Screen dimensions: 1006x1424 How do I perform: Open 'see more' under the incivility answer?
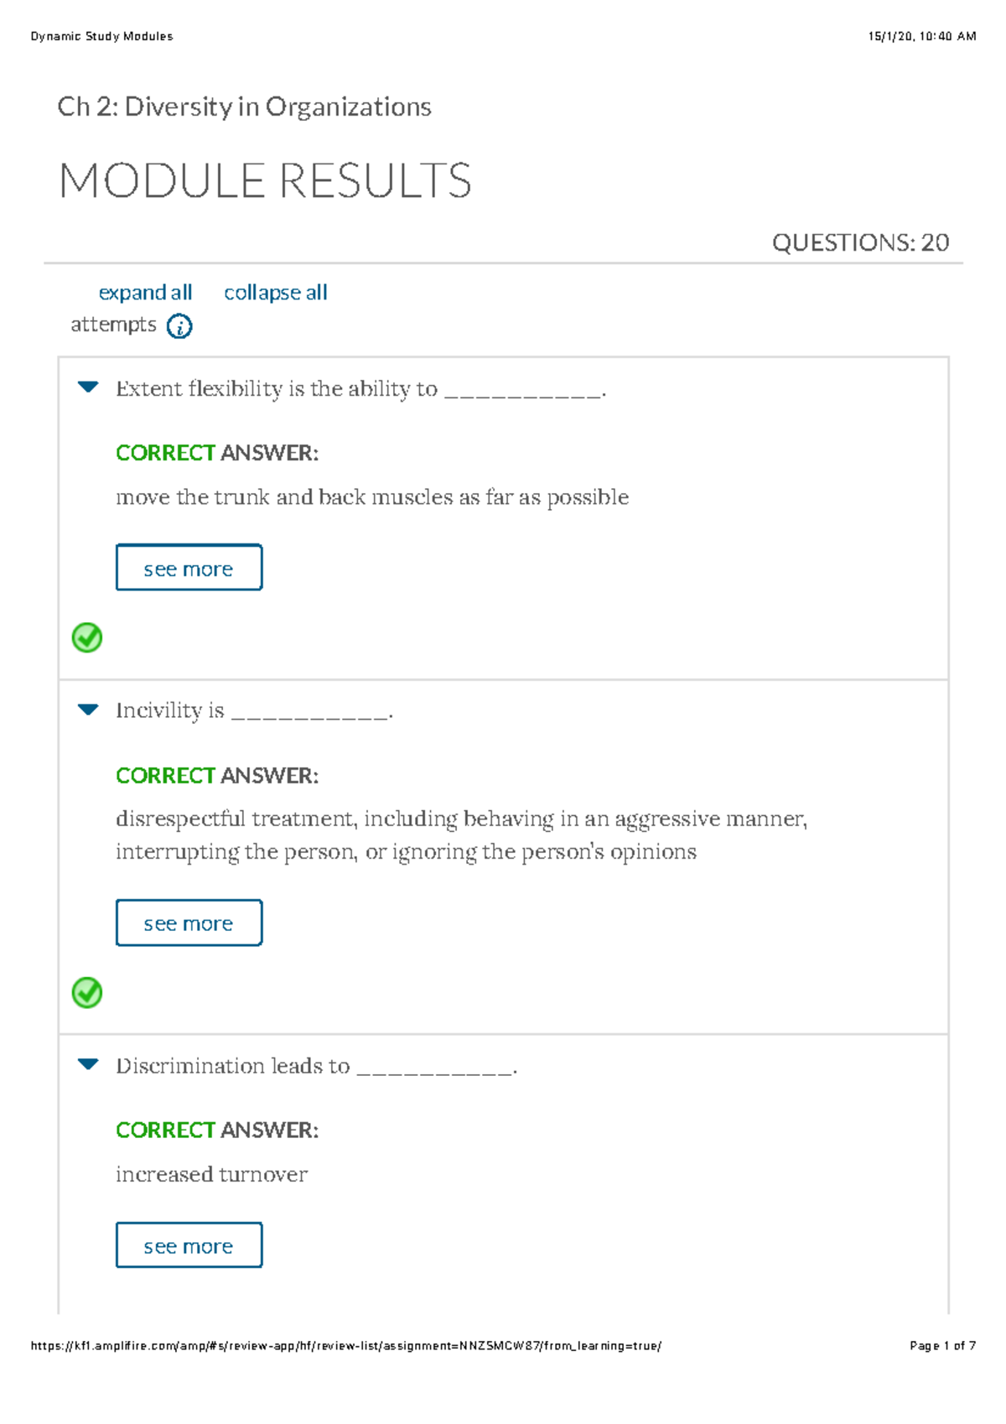[x=188, y=922]
